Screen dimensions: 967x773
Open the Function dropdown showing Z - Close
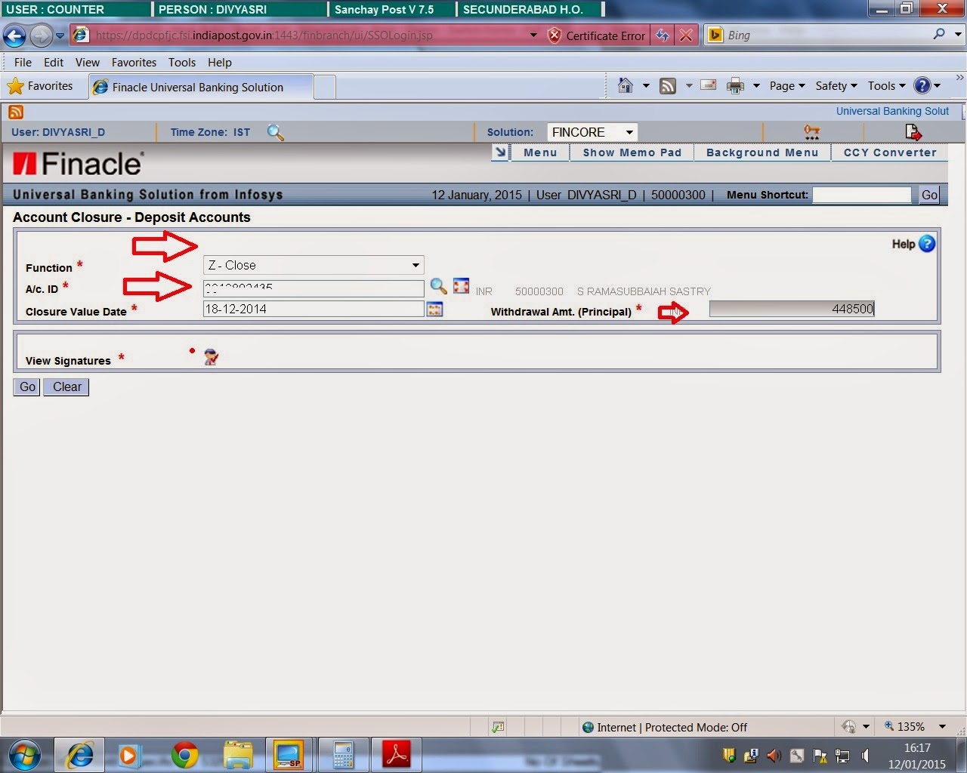pyautogui.click(x=314, y=265)
